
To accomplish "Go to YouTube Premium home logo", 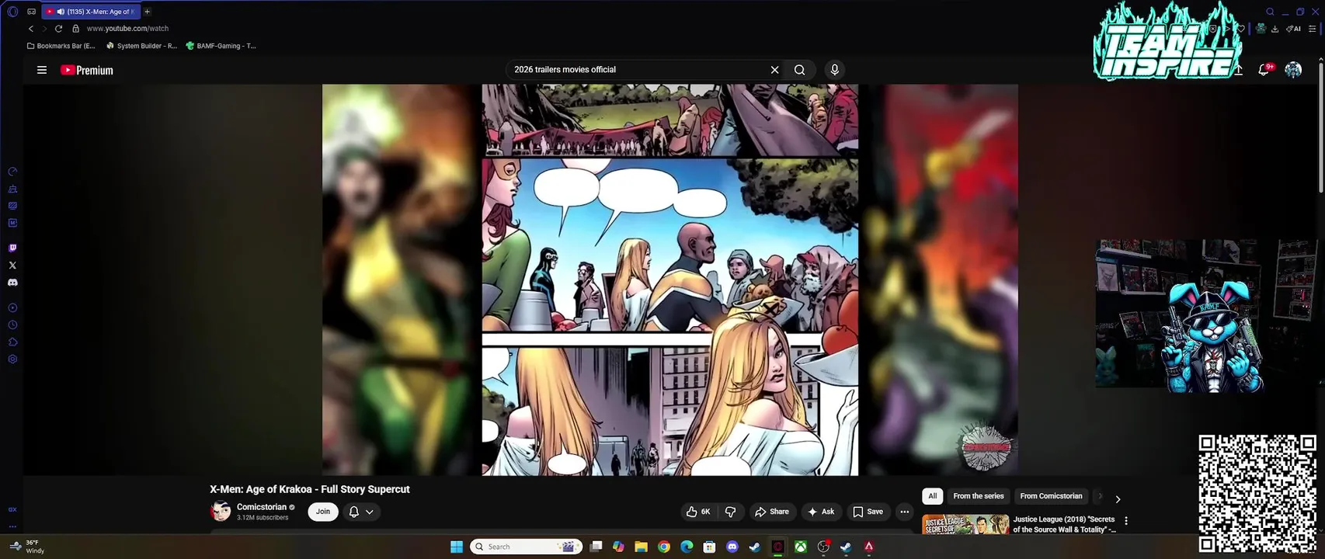I will click(x=87, y=70).
